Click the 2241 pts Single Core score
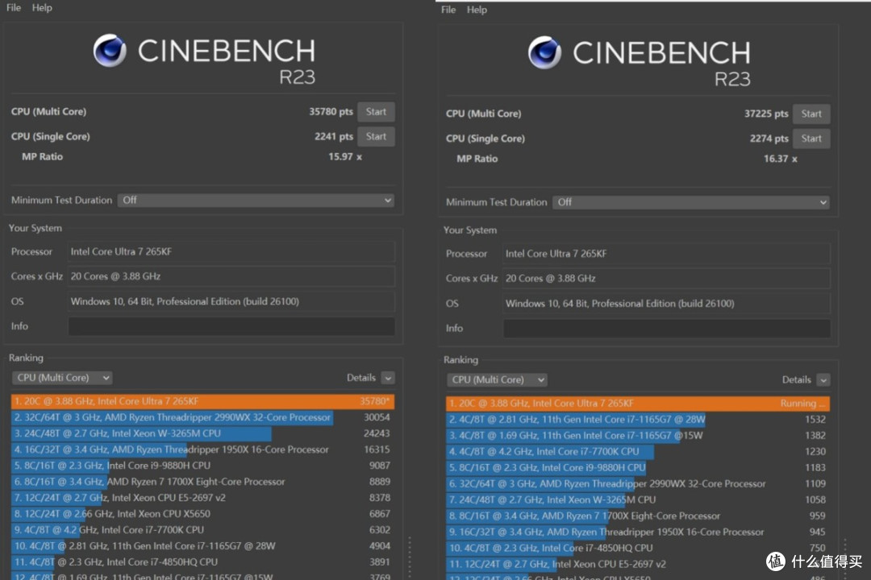The image size is (871, 580). coord(334,136)
